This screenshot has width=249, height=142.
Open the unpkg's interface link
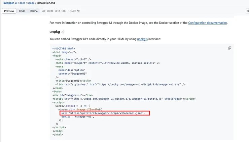click(142, 39)
